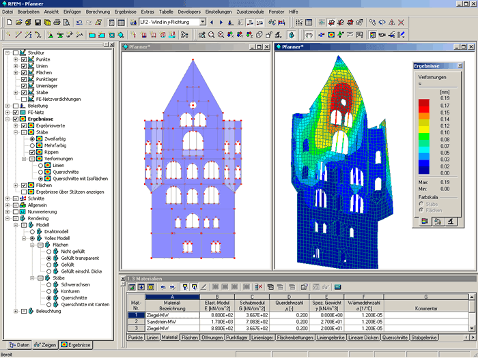Image resolution: width=478 pixels, height=358 pixels.
Task: Click the delete row icon in table toolbar
Action: click(x=259, y=287)
